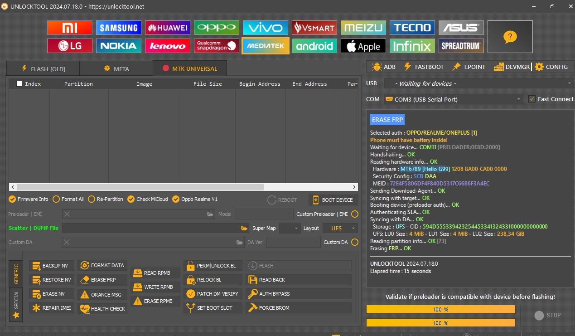Open the FLASH [OLD] tab

tap(43, 69)
